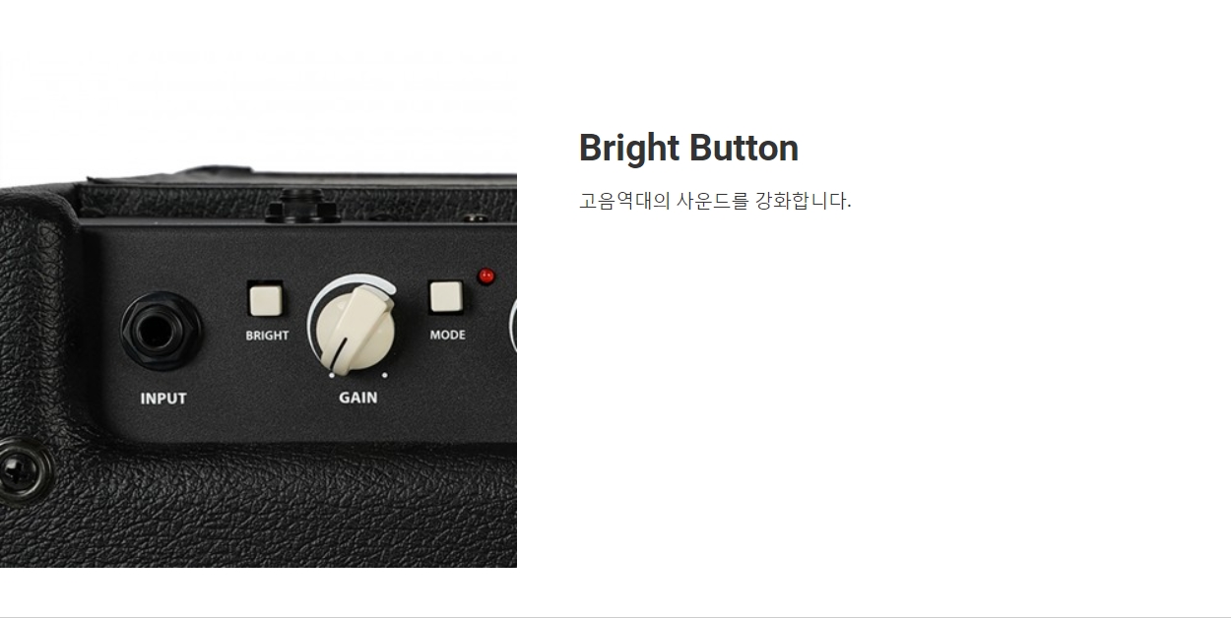Click the black connector on top of the amp
The height and width of the screenshot is (618, 1231).
[x=301, y=205]
